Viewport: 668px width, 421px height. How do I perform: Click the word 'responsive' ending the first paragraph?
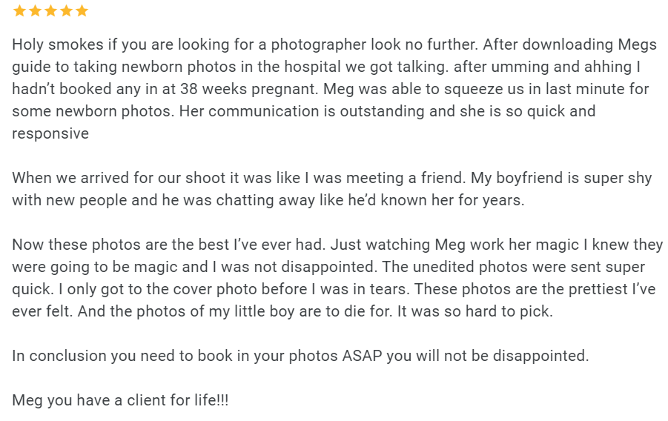tap(50, 134)
